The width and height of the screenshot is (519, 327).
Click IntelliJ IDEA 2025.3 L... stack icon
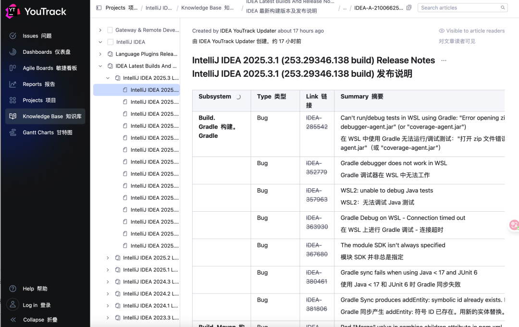click(x=118, y=78)
